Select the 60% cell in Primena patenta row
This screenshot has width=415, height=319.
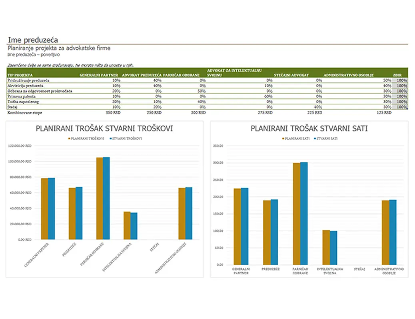pos(269,96)
